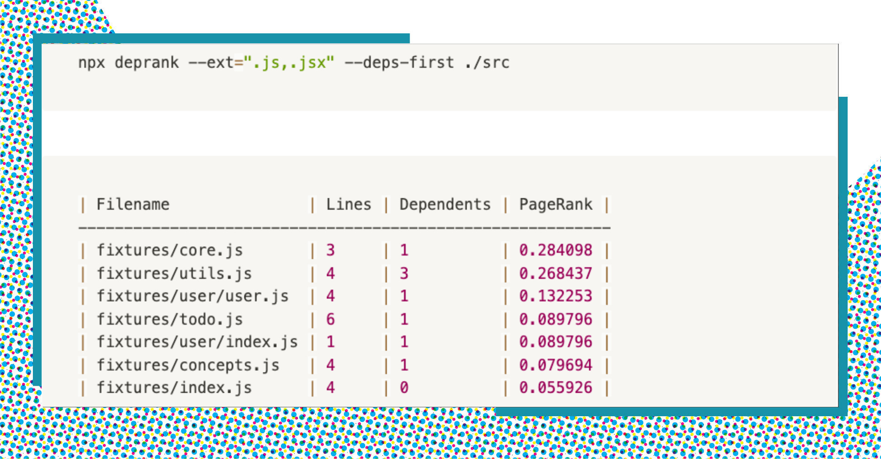Click the Lines value 6 for todo.js

331,319
